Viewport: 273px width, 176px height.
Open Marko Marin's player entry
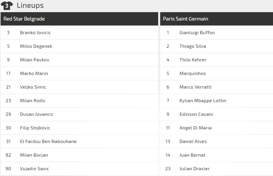34,74
